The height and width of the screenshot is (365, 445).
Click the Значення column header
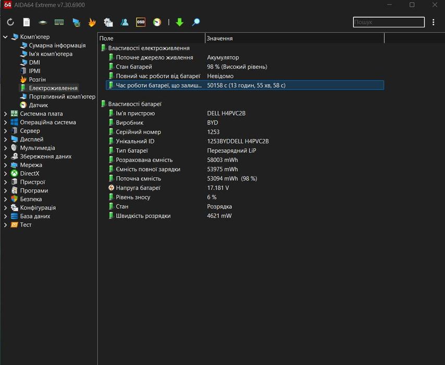[x=294, y=39]
